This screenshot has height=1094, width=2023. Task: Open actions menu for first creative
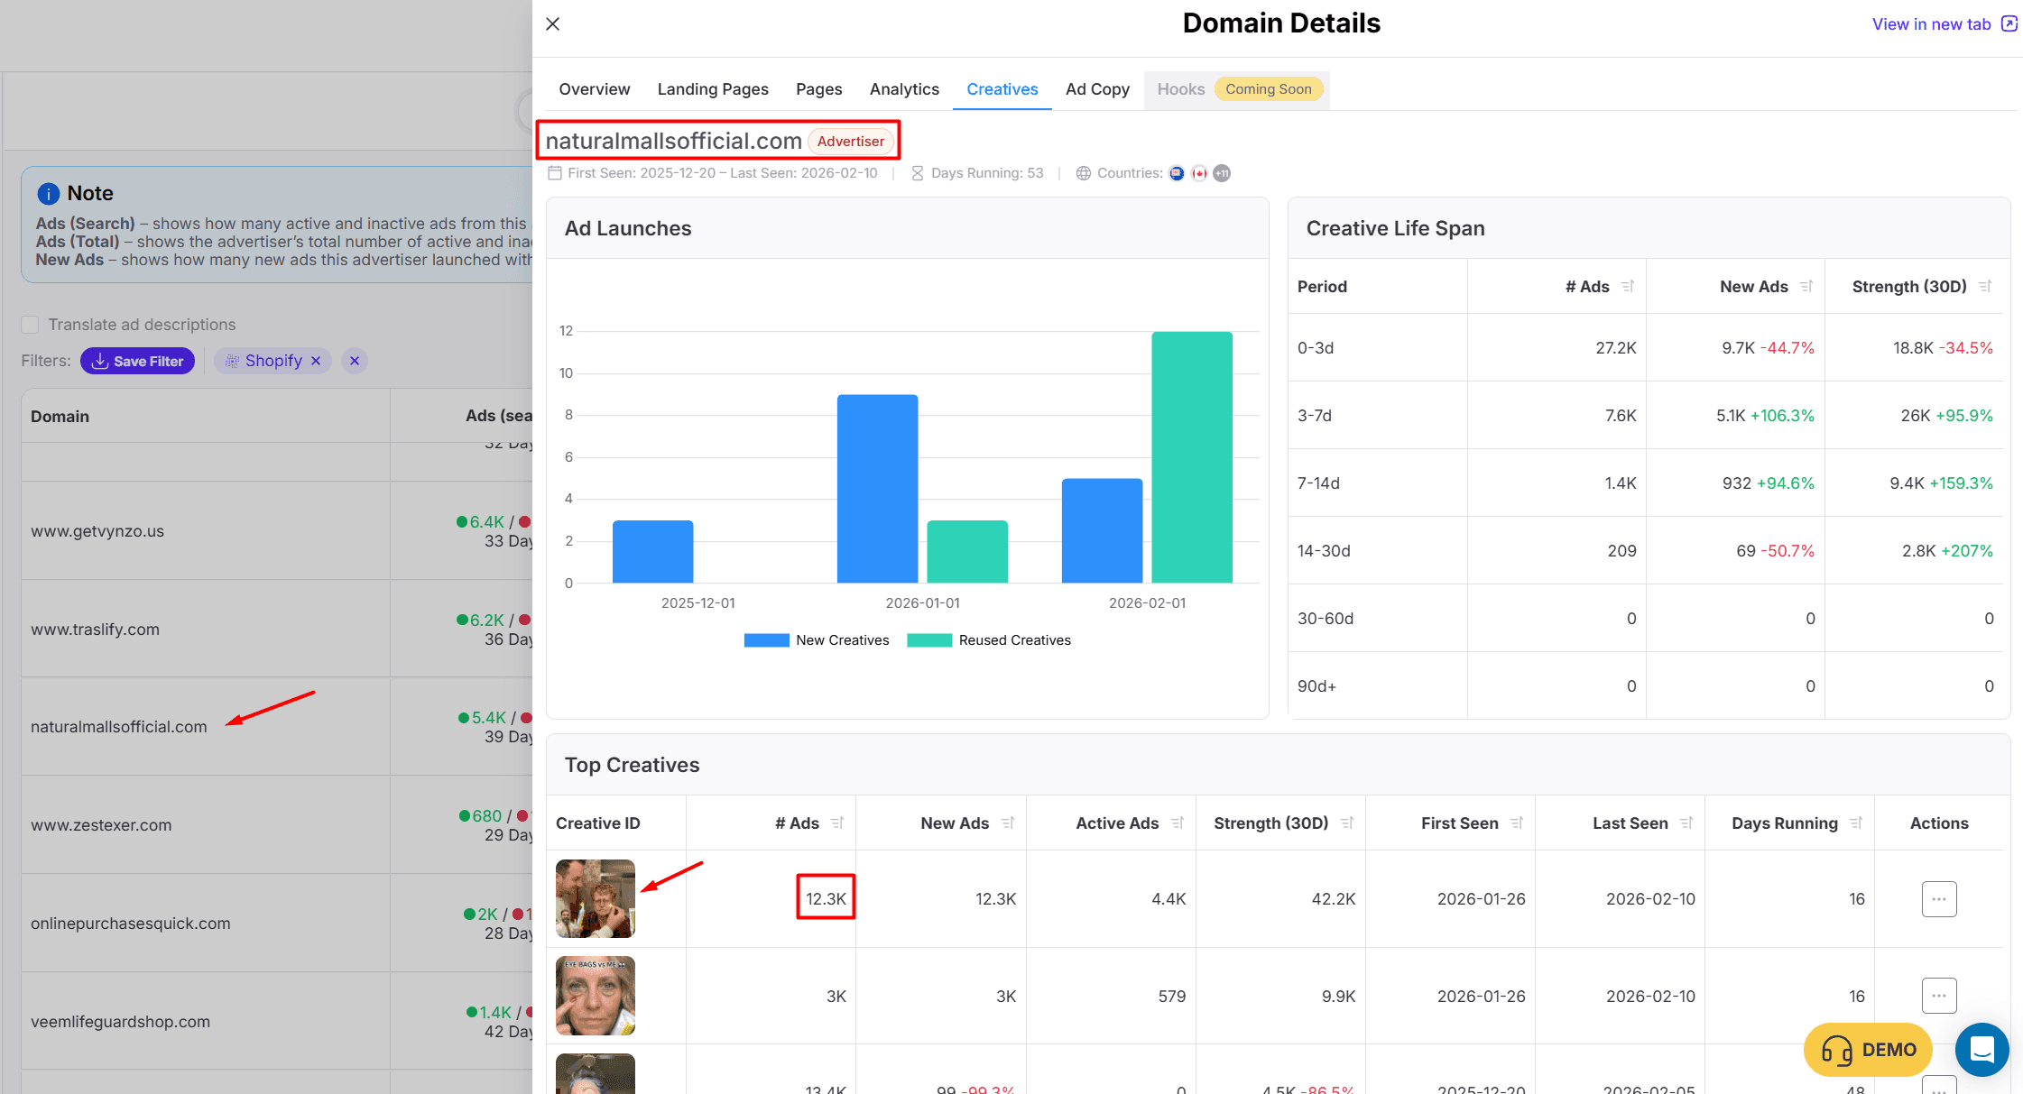[1938, 899]
